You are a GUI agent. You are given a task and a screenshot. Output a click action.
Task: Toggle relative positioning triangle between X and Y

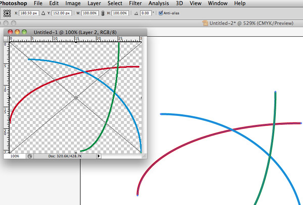(43, 13)
